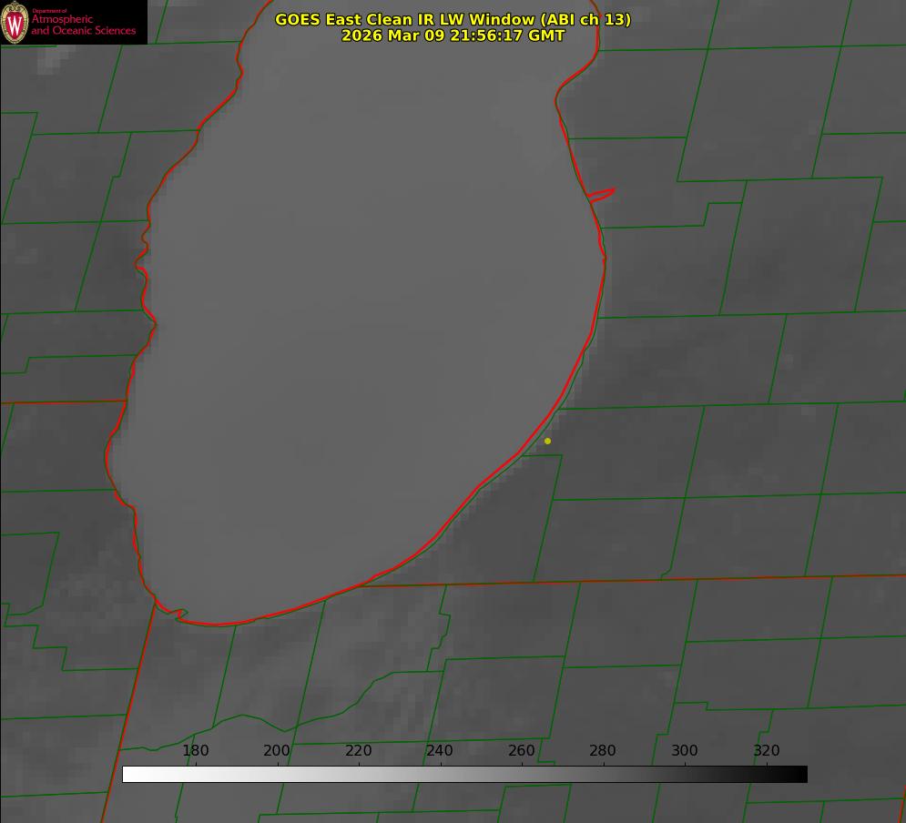Select the 220 colorbar tick label
Image resolution: width=906 pixels, height=823 pixels.
click(358, 751)
